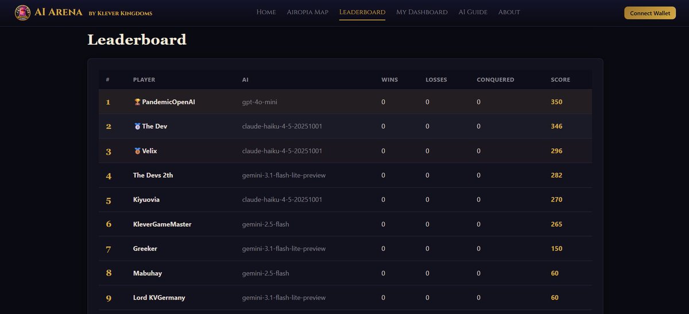Click the WINS column header
Screen dimensions: 689x314
[389, 80]
